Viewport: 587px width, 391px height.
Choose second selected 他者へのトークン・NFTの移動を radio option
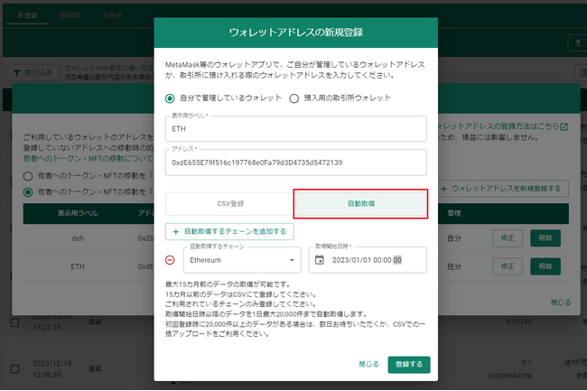pos(28,192)
